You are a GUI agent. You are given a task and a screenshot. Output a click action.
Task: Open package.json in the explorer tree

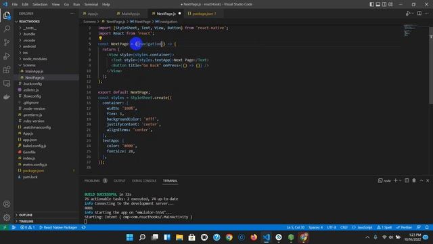pos(33,171)
